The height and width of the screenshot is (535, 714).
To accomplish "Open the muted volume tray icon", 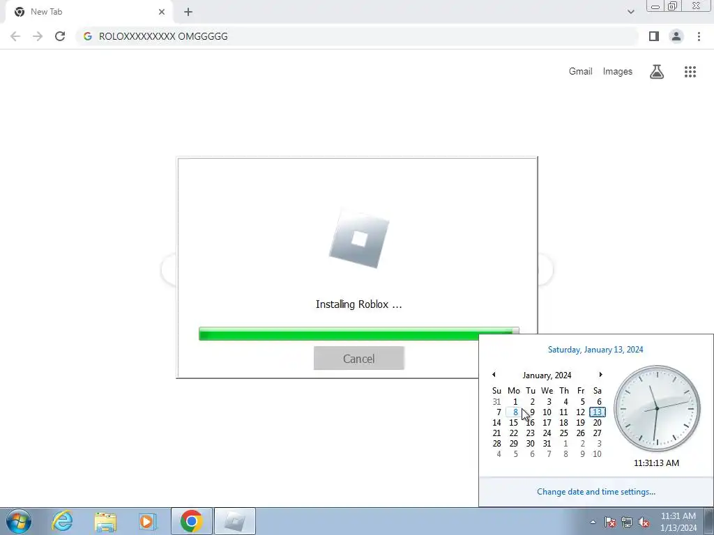I will [x=644, y=522].
